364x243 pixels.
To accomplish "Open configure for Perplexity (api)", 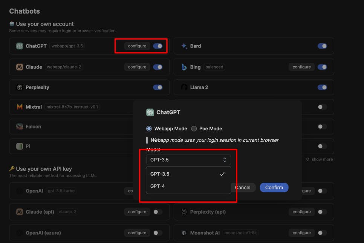I will 302,212.
